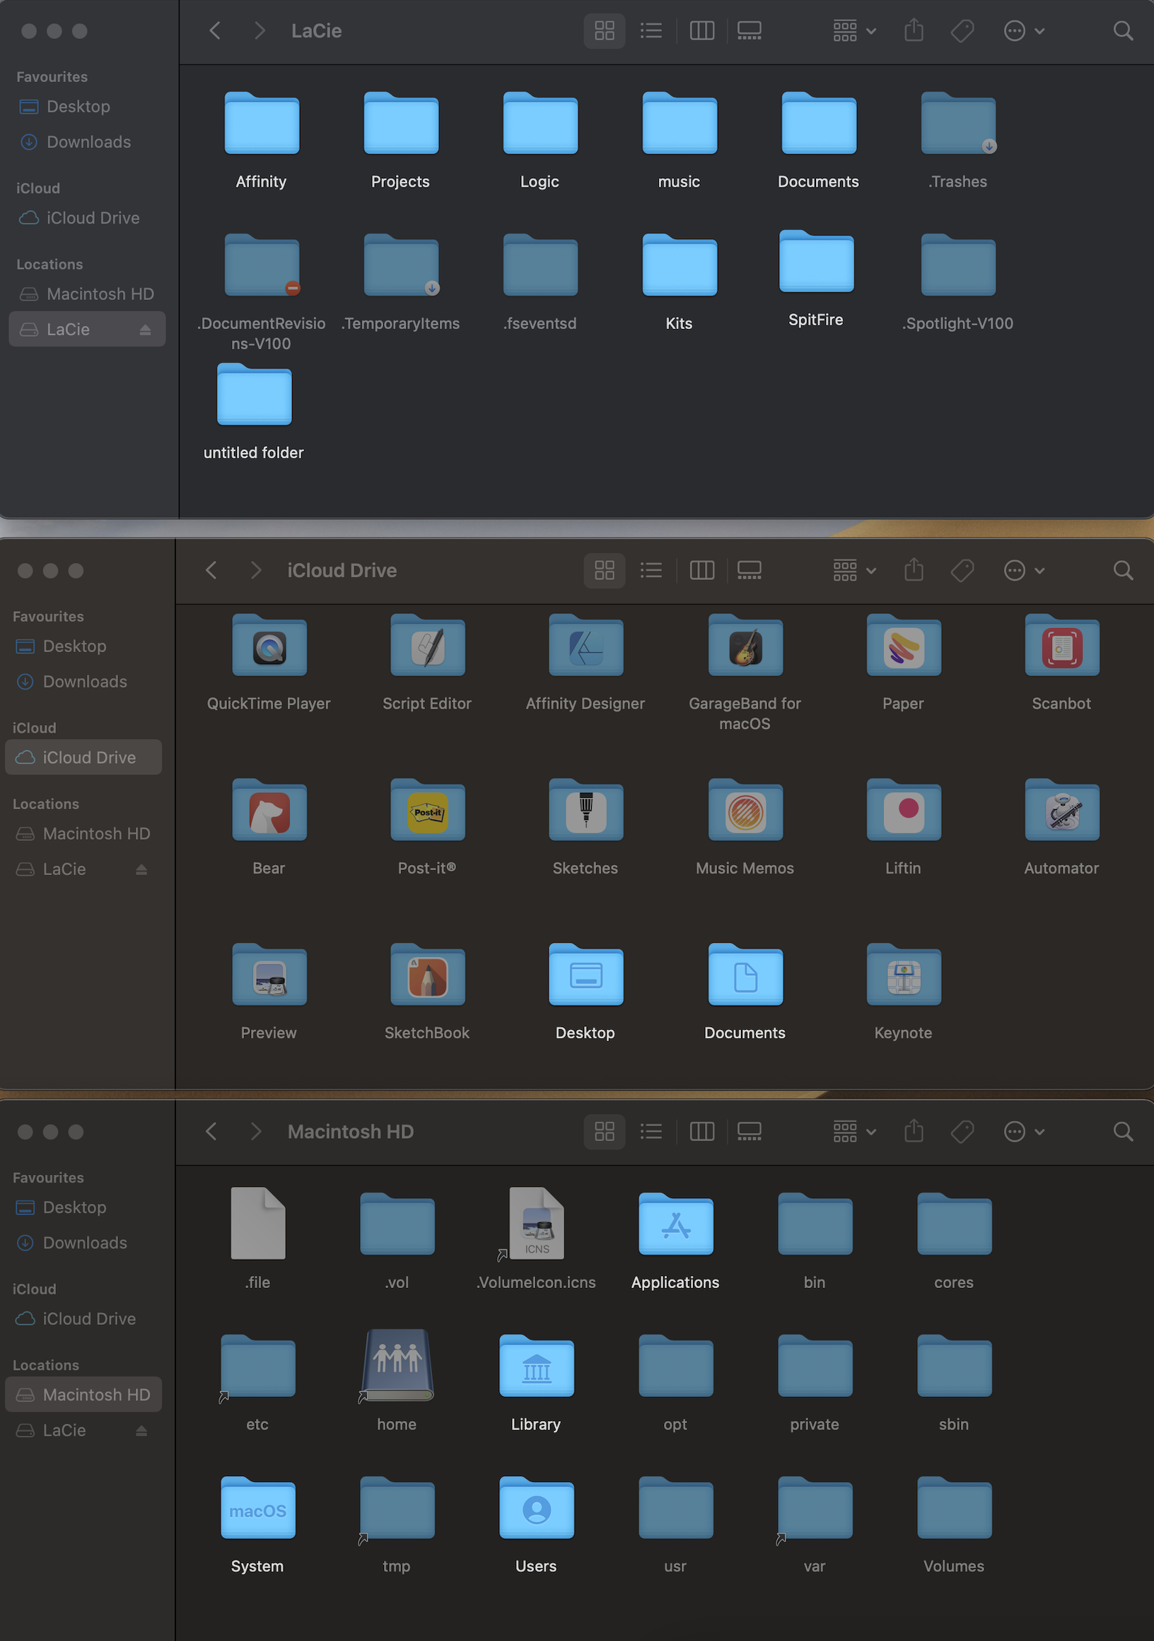Select the Bear folder in iCloud Drive
This screenshot has height=1641, width=1154.
[269, 810]
